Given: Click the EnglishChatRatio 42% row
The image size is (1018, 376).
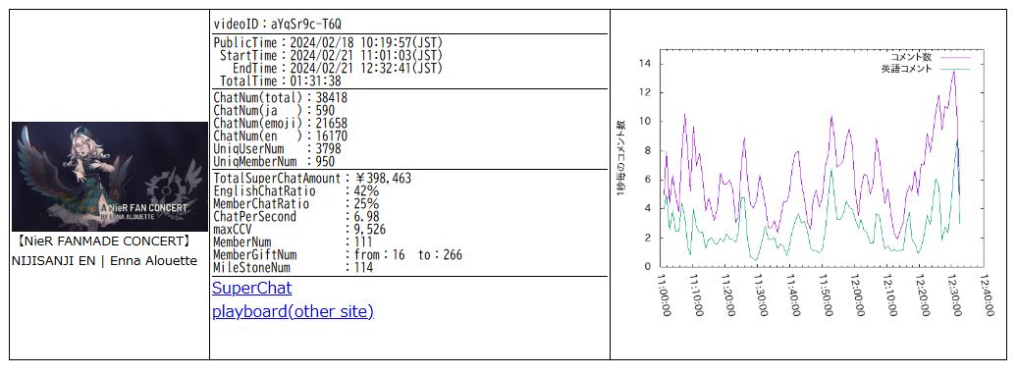Looking at the screenshot, I should [296, 191].
